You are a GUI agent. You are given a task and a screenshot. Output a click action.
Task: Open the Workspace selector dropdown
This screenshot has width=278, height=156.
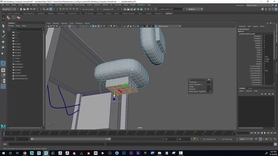point(260,5)
